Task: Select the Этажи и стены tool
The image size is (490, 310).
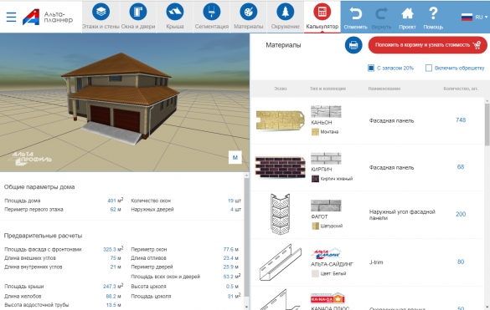Action: point(101,16)
